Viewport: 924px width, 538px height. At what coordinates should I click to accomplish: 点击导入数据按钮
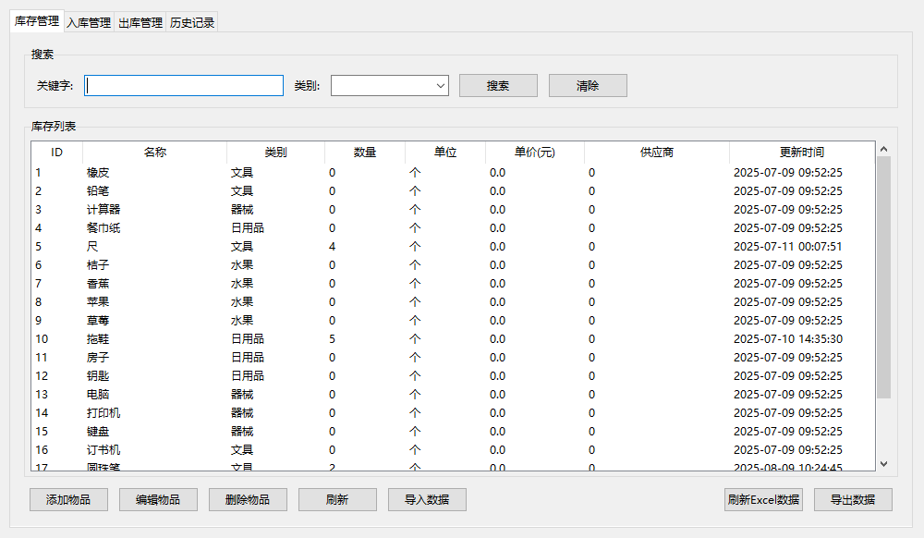(x=427, y=499)
